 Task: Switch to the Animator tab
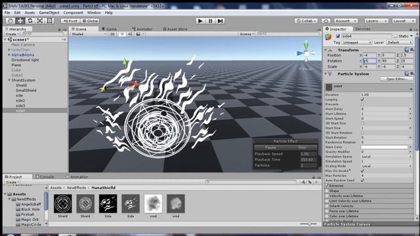click(142, 29)
